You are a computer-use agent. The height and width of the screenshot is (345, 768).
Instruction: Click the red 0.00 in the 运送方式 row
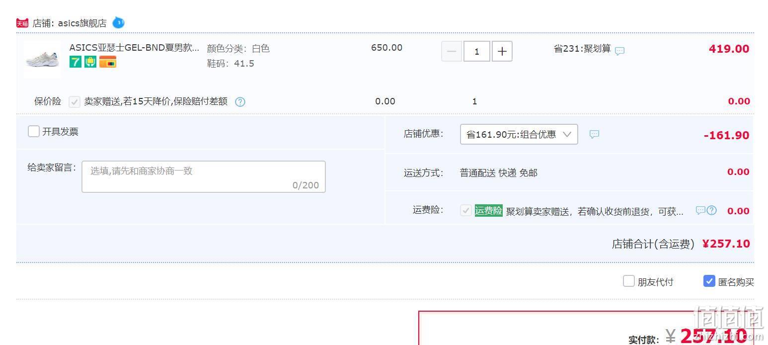[x=738, y=172]
